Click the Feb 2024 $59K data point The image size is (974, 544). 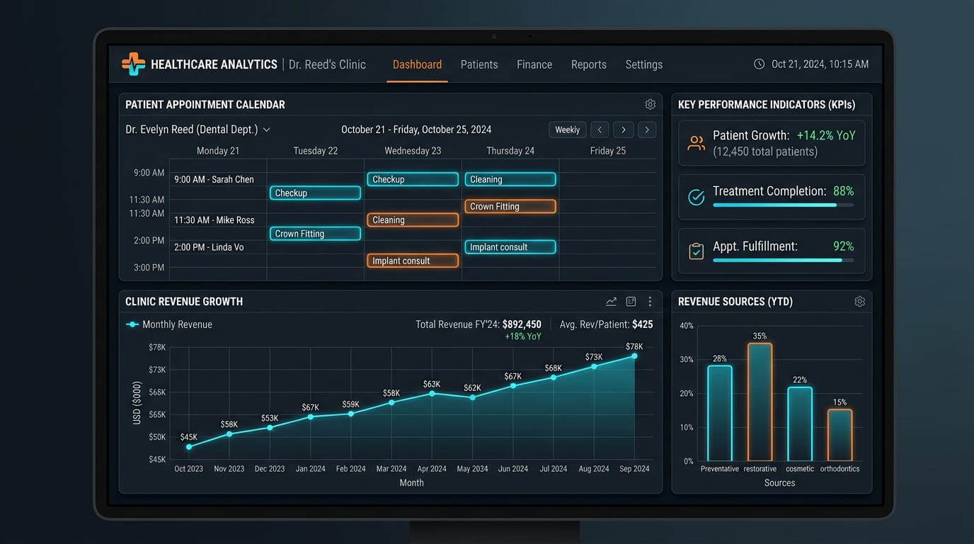click(x=350, y=414)
